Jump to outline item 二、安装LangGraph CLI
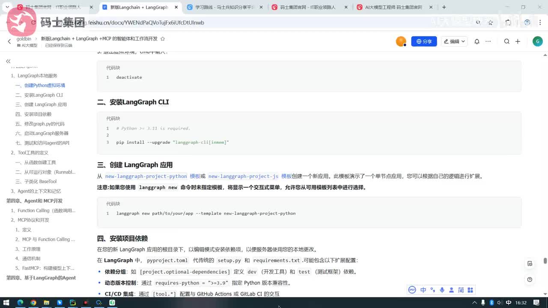The height and width of the screenshot is (308, 548). [x=39, y=95]
